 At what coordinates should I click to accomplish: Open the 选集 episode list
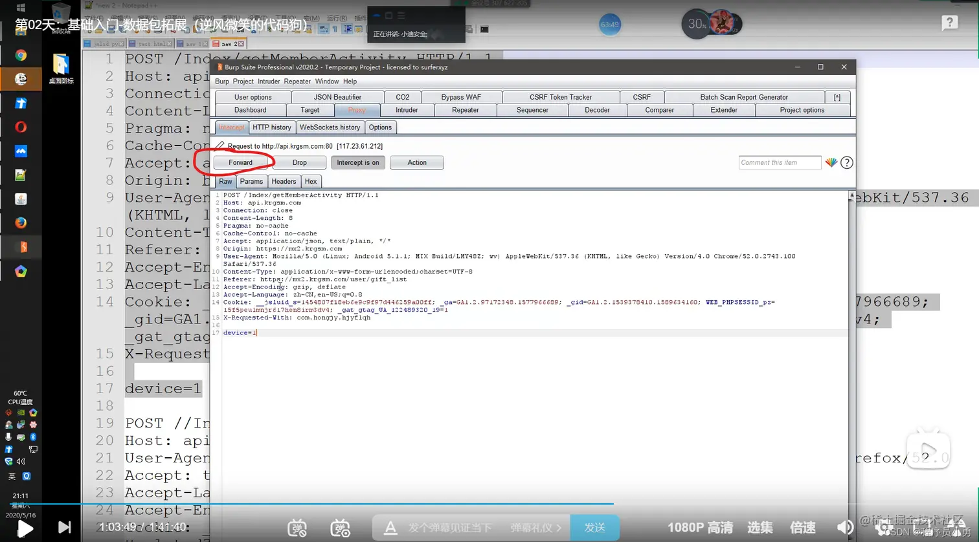pos(760,528)
